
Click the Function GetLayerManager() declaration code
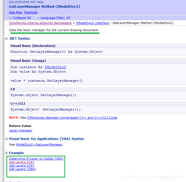[x=56, y=52]
